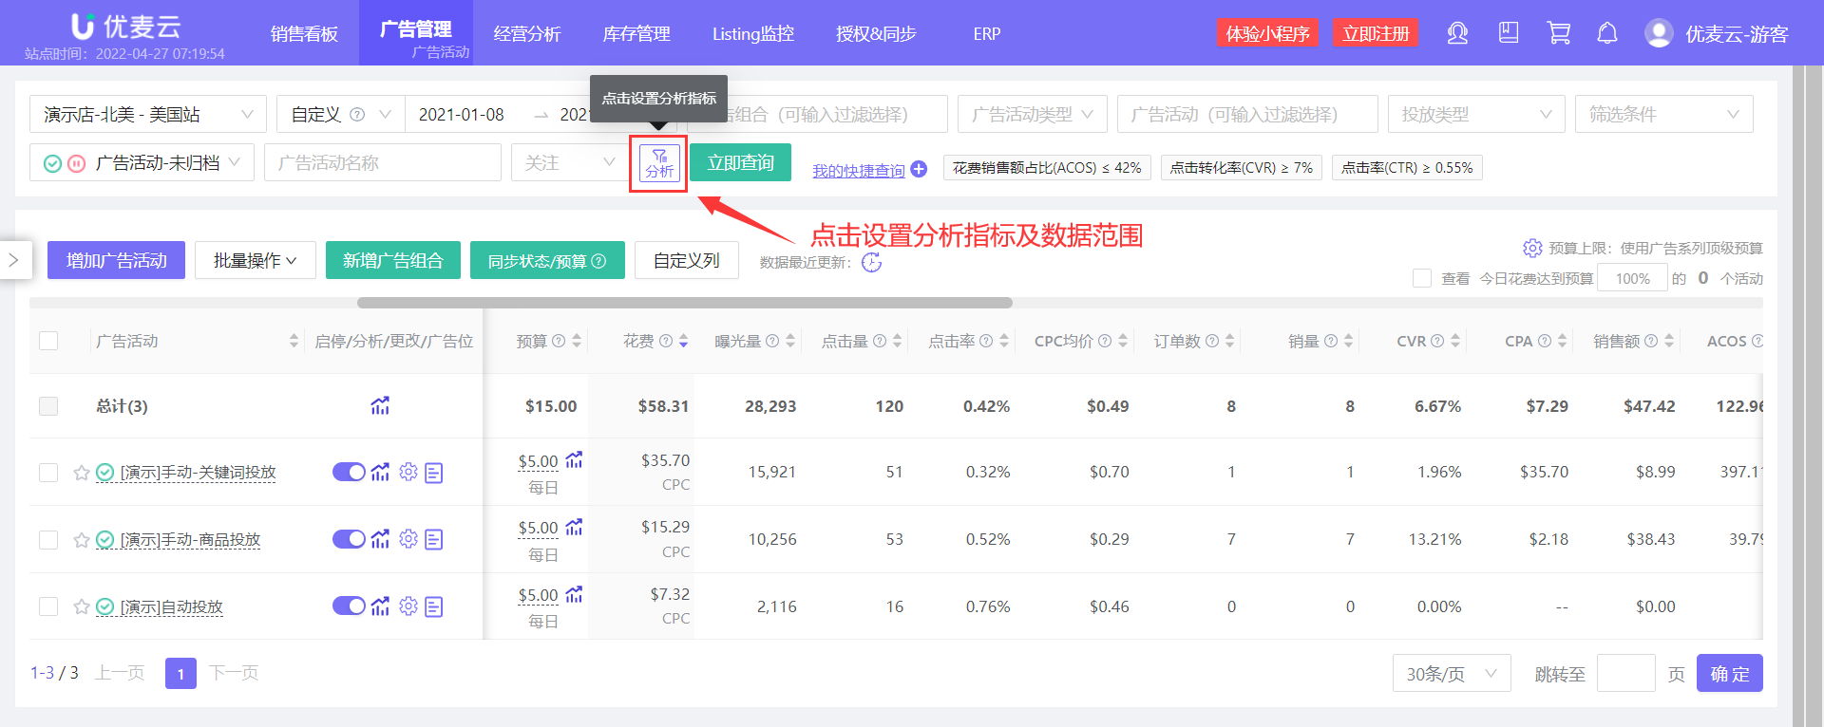Open the help manual book icon

coord(1509,33)
